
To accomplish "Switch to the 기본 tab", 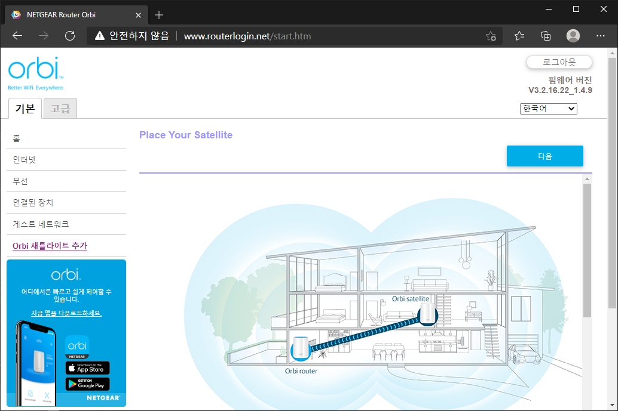I will 25,108.
